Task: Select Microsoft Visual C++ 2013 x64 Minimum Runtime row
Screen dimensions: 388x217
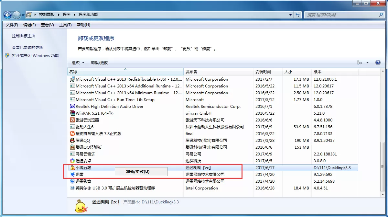Action: point(214,93)
